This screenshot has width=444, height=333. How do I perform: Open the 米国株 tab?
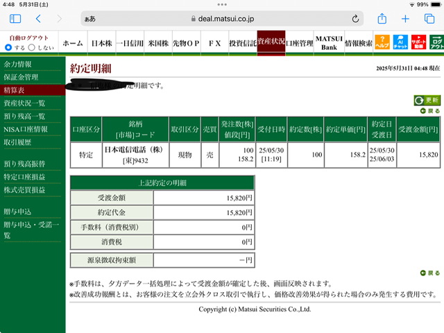coord(158,43)
